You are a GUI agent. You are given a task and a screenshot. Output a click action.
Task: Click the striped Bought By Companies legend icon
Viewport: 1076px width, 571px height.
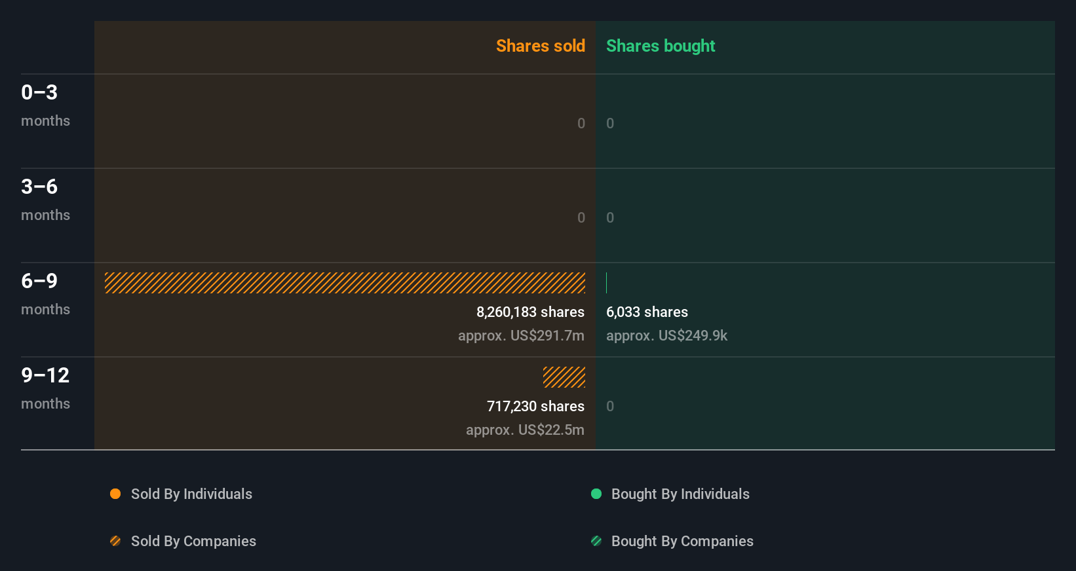(596, 541)
